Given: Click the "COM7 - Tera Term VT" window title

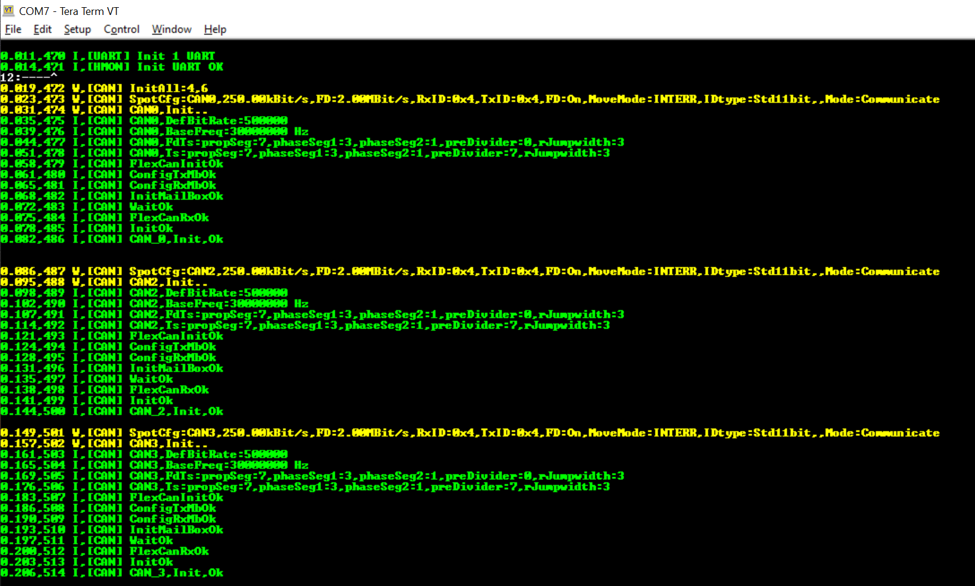Looking at the screenshot, I should [x=69, y=11].
